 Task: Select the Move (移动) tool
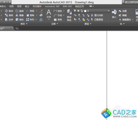click(9, 11)
